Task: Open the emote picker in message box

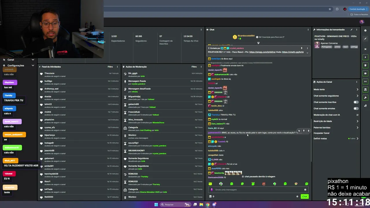Action: (x=305, y=190)
